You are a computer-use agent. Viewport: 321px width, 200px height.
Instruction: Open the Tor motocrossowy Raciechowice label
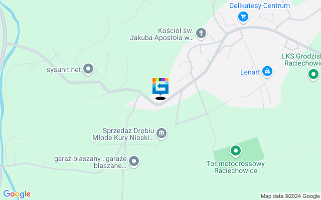[235, 167]
